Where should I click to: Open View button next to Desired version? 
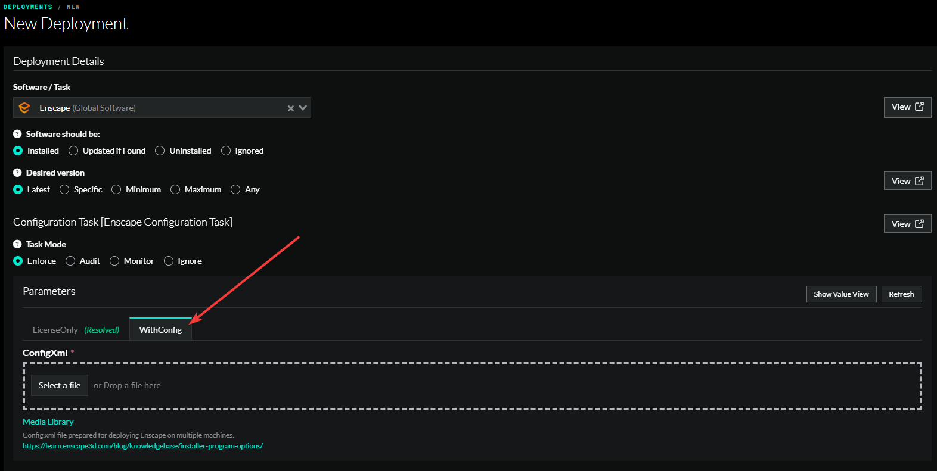[x=907, y=181]
